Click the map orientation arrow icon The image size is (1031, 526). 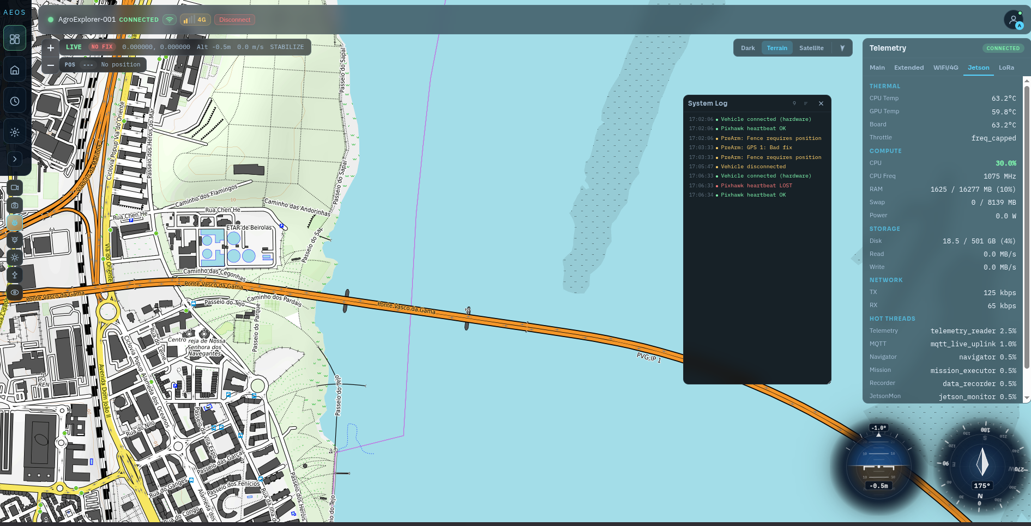pos(842,48)
